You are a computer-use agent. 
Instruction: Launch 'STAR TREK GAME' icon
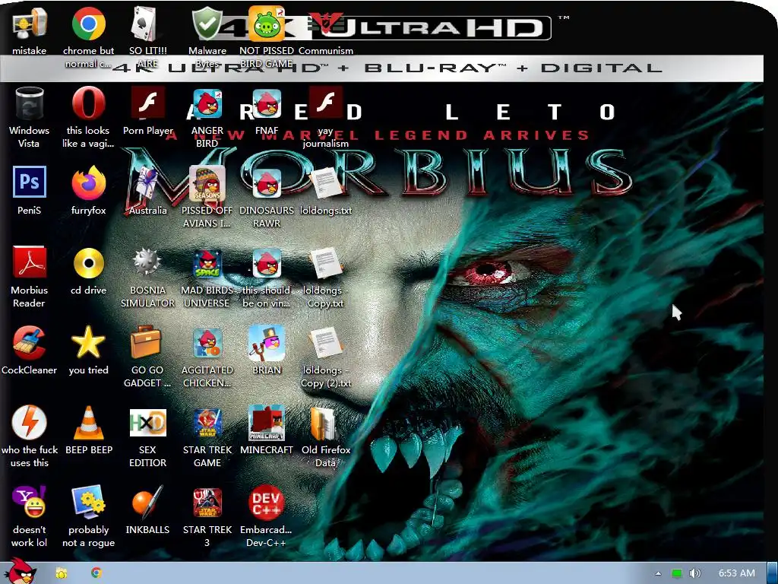click(207, 423)
